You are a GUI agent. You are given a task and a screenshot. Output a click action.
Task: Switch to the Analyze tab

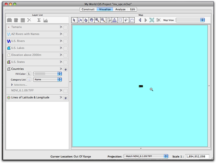(x=121, y=9)
